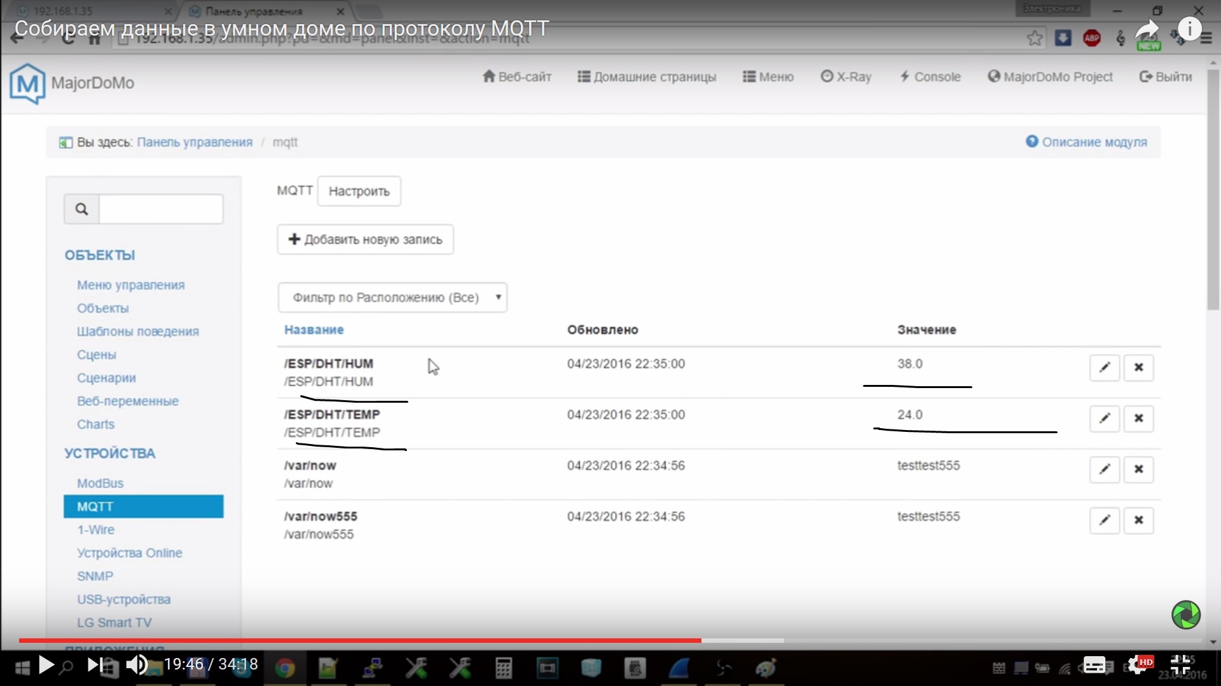This screenshot has height=686, width=1221.
Task: Exit fullscreen video mode
Action: pyautogui.click(x=1180, y=664)
